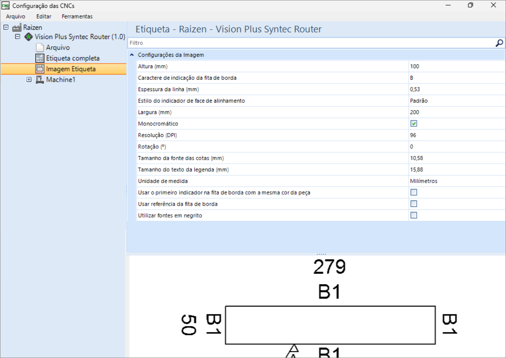Open the Unidade de medida Milímetros value

(x=457, y=181)
